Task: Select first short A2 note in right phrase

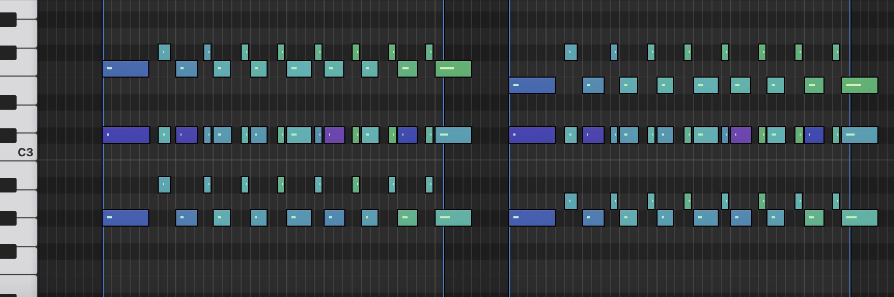Action: click(x=570, y=201)
